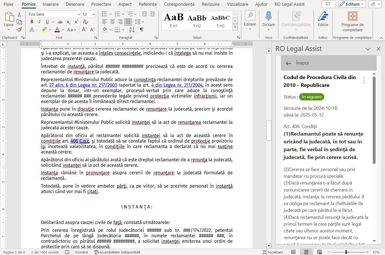Apply red font color

(x=57, y=30)
